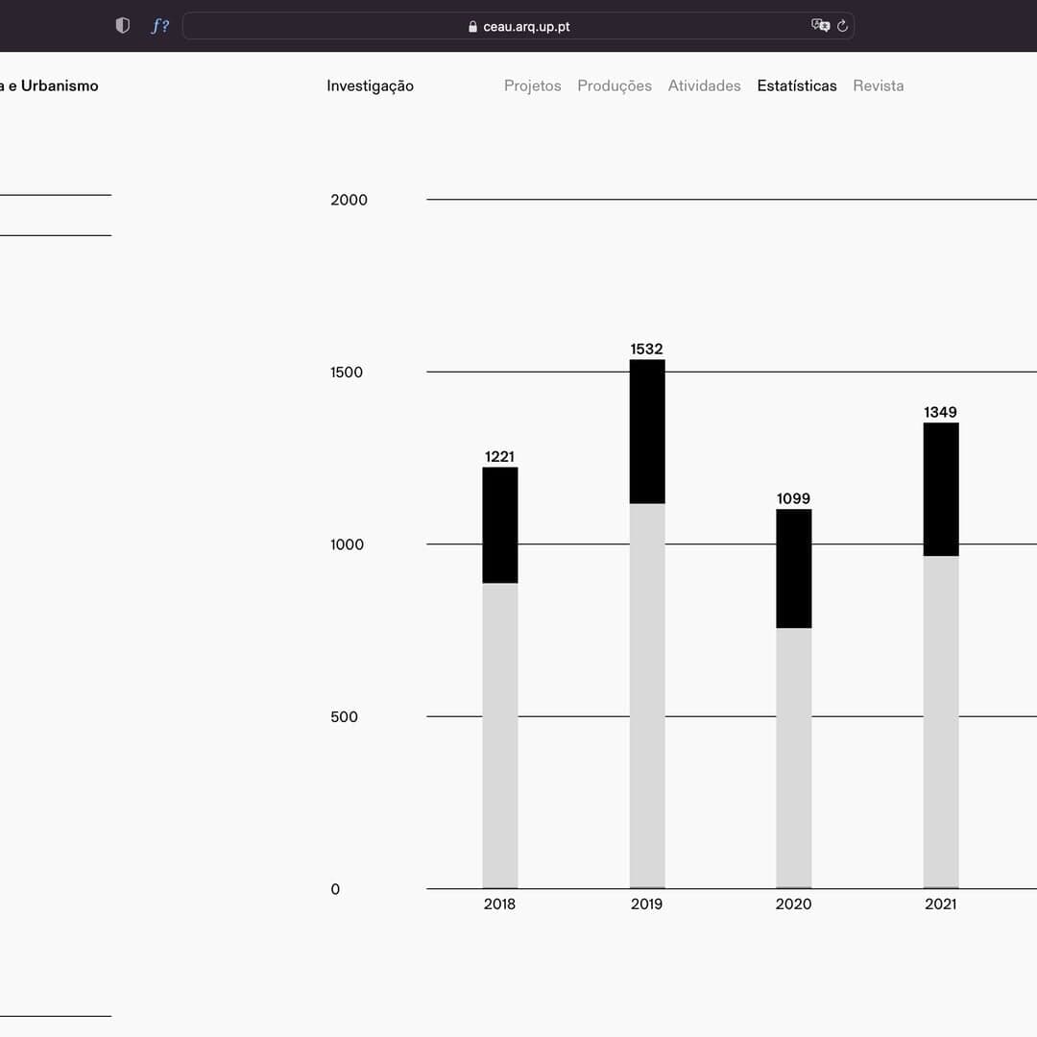Click the translate page icon in address bar
The width and height of the screenshot is (1037, 1037).
820,26
